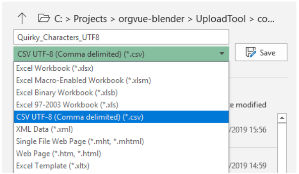299x174 pixels.
Task: Select Excel 97-2003 Workbook (*.xls)
Action: (x=121, y=105)
